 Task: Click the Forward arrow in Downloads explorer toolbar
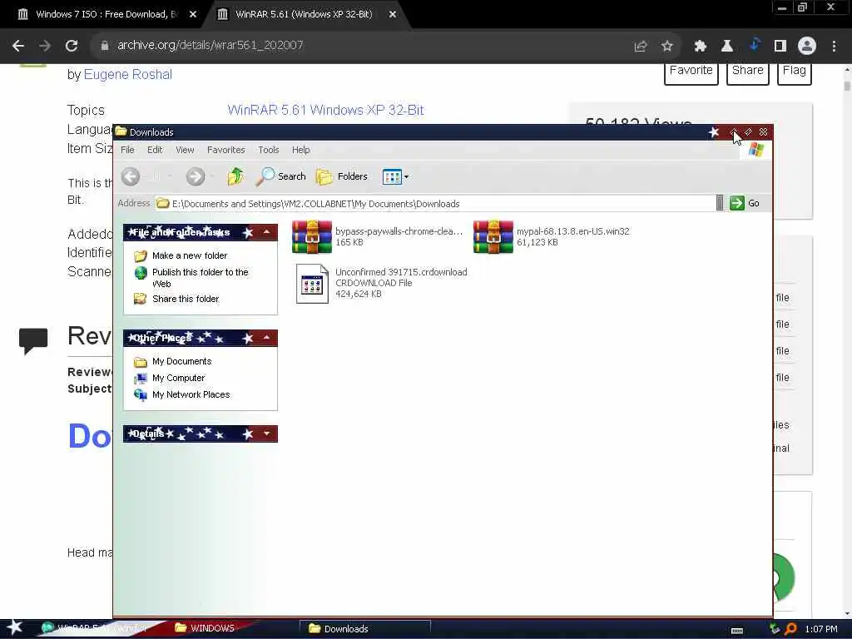coord(195,176)
